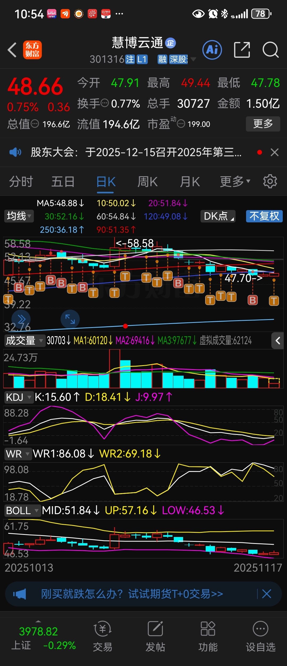The height and width of the screenshot is (666, 287).
Task: Tap the back arrow icon
Action: (12, 50)
